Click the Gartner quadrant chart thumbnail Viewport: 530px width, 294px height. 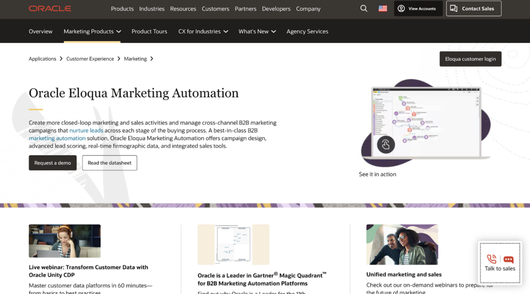(233, 244)
